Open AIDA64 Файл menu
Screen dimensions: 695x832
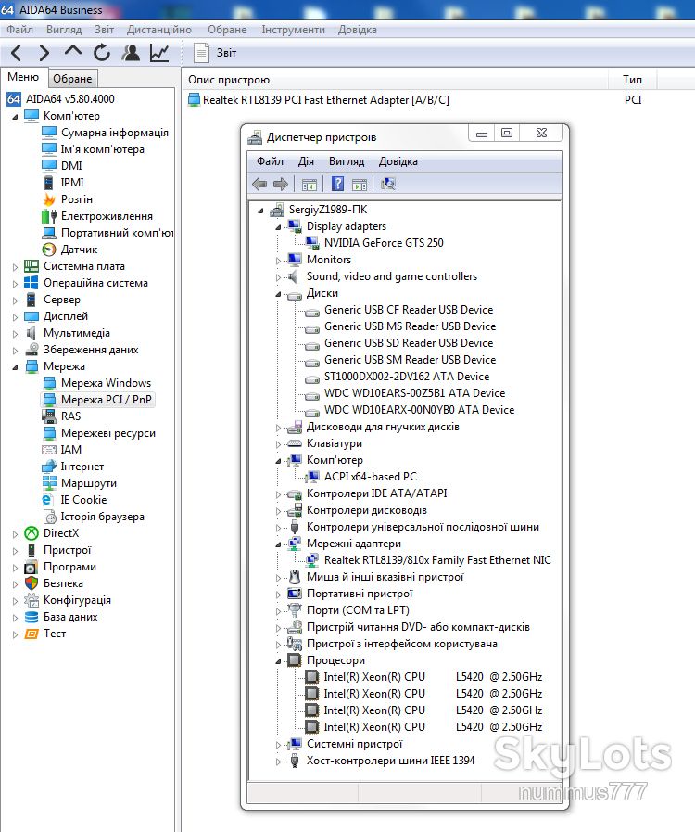[20, 30]
